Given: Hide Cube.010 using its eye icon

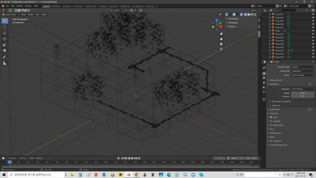Looking at the screenshot, I should (313, 27).
